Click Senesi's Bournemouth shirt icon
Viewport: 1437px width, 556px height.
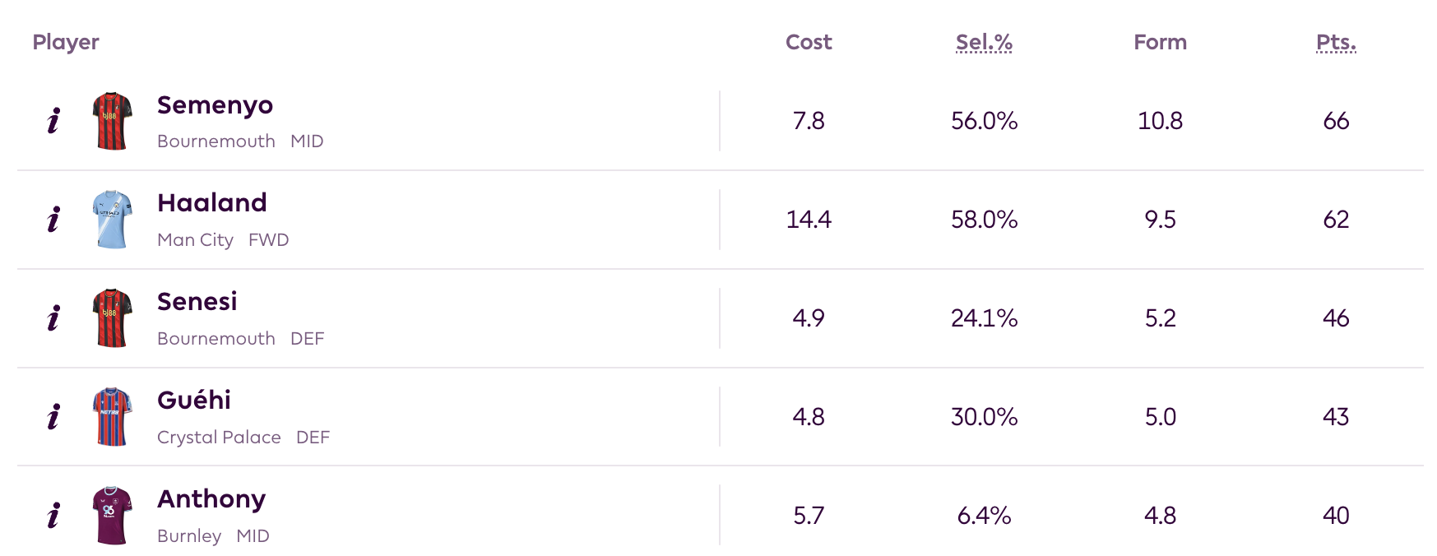click(x=113, y=318)
